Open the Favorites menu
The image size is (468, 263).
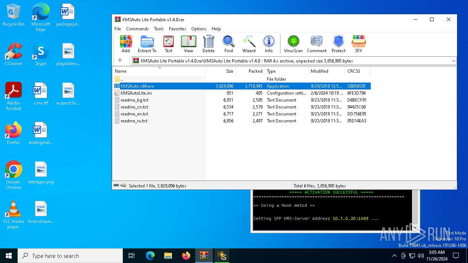click(x=177, y=29)
